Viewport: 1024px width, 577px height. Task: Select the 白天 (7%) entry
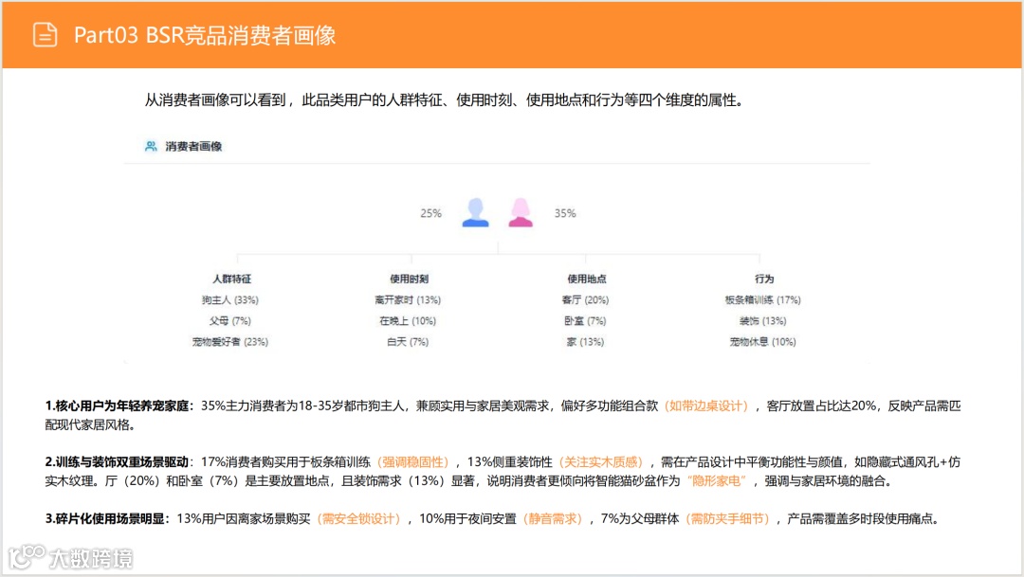(408, 342)
